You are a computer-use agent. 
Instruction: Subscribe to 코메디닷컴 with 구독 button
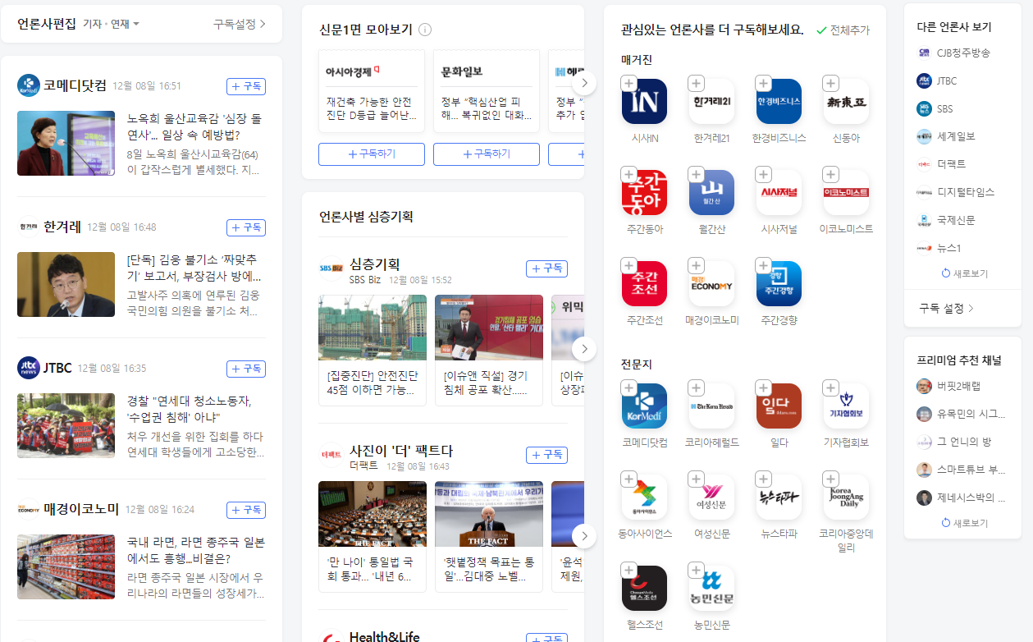(246, 86)
